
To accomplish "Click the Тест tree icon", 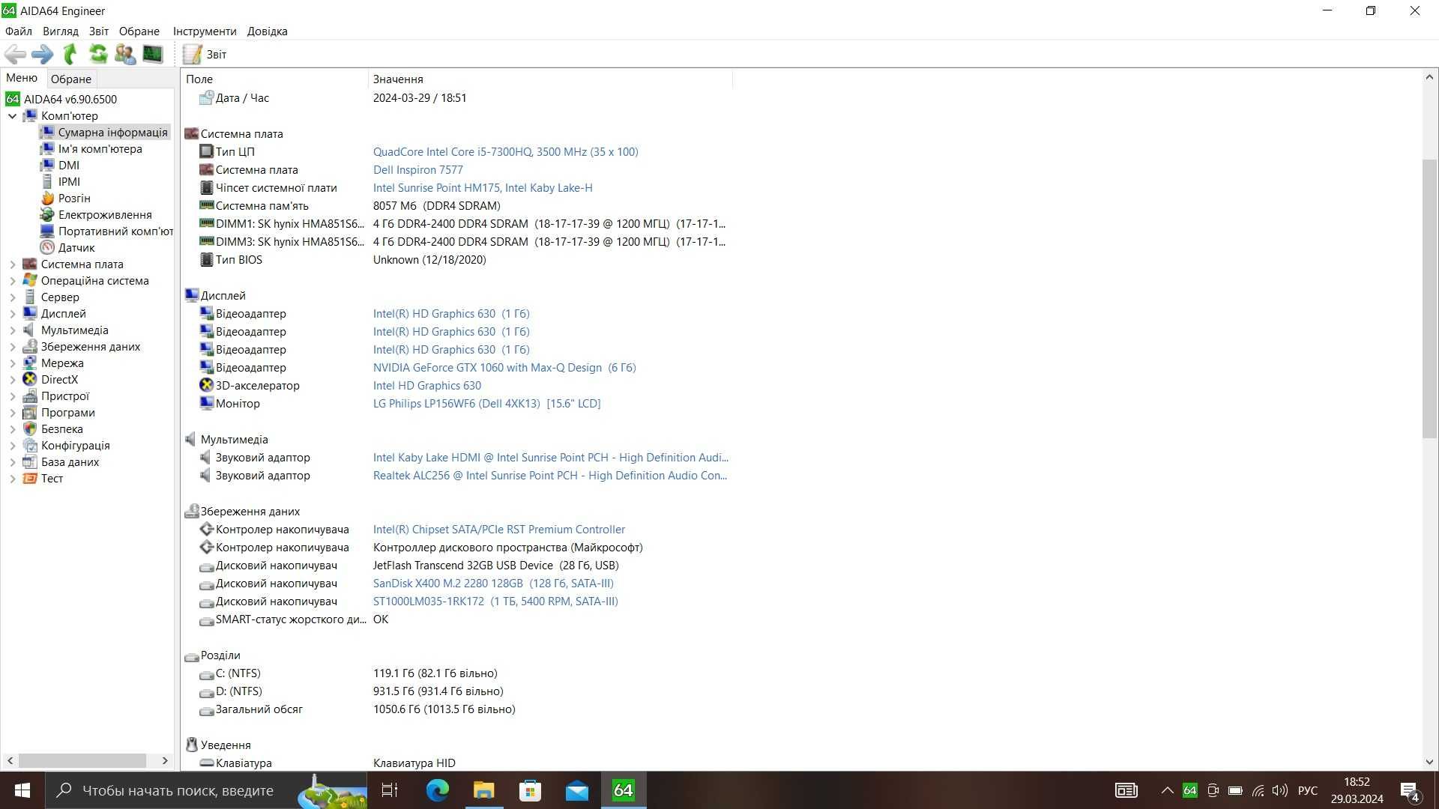I will coord(30,479).
